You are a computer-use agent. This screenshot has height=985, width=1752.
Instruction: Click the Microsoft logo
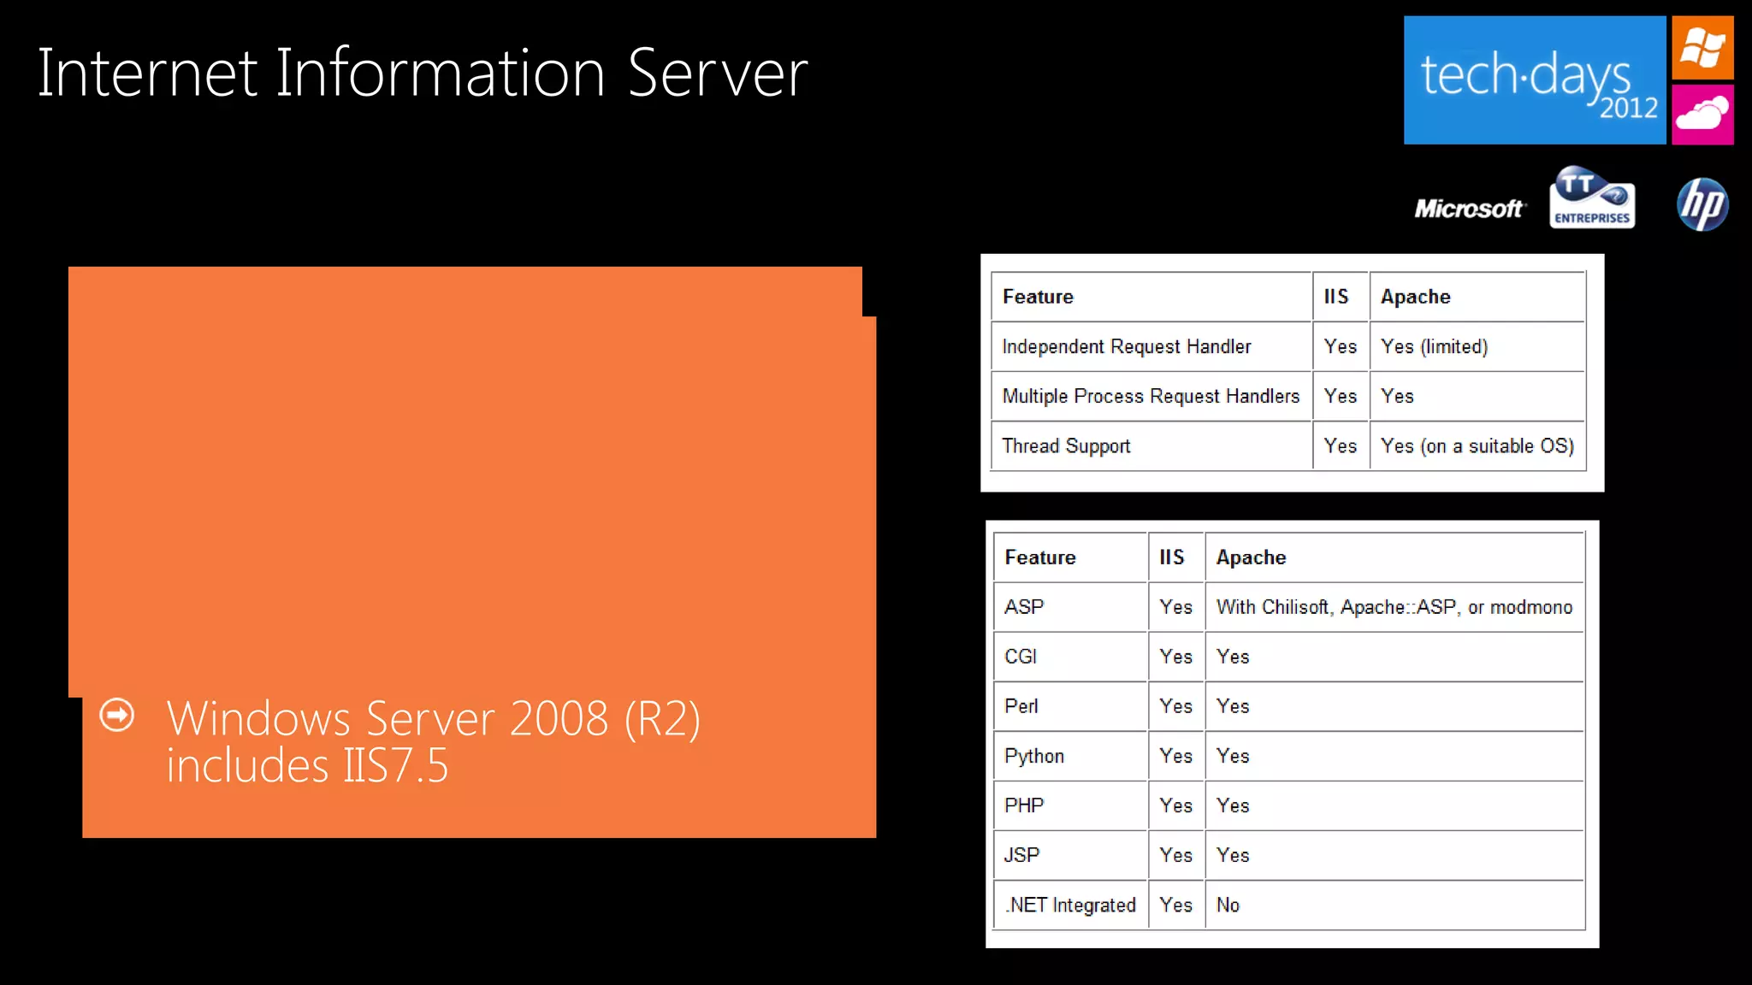[1469, 209]
